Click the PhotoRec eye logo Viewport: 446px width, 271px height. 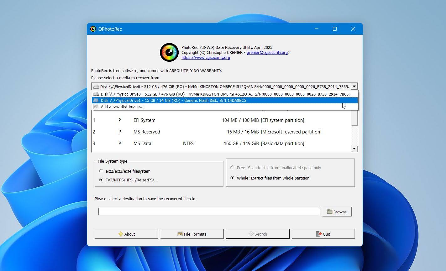point(169,52)
